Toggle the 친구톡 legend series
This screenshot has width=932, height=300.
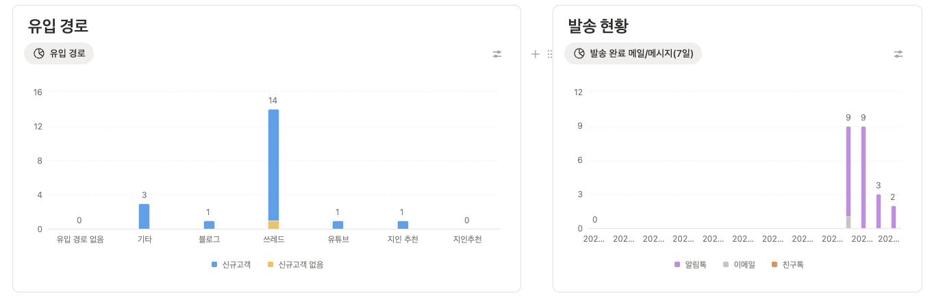pyautogui.click(x=787, y=264)
